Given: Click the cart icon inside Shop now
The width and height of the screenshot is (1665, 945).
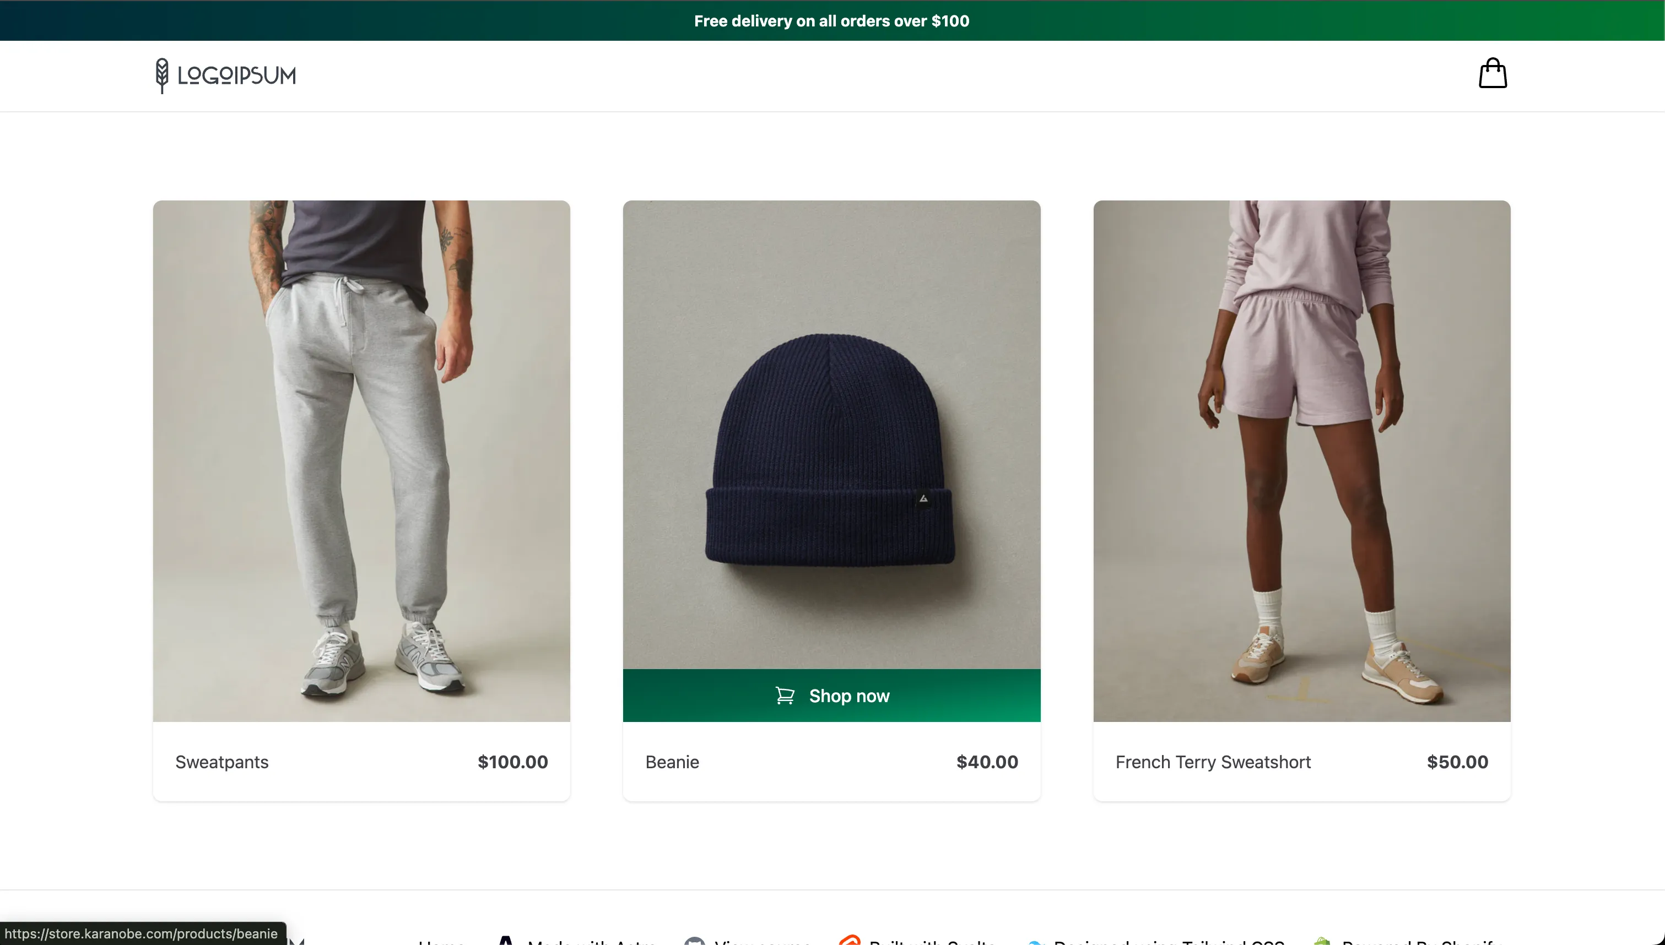Looking at the screenshot, I should pos(785,696).
